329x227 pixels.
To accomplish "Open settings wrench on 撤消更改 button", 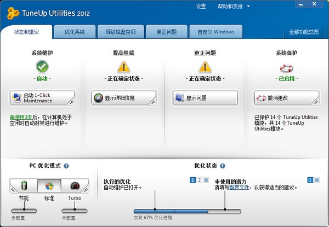I will click(316, 102).
